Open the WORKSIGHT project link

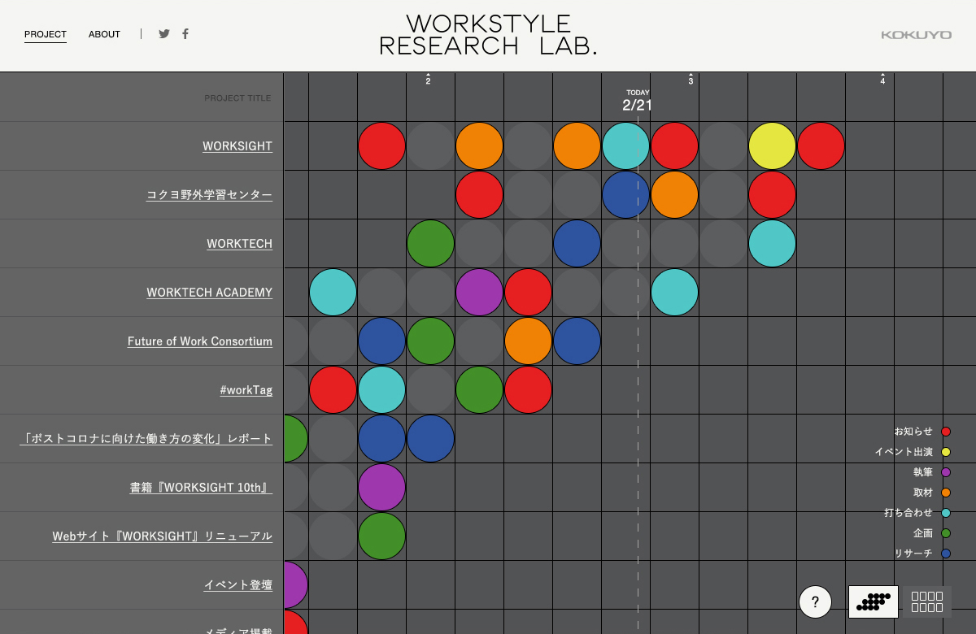pos(237,146)
